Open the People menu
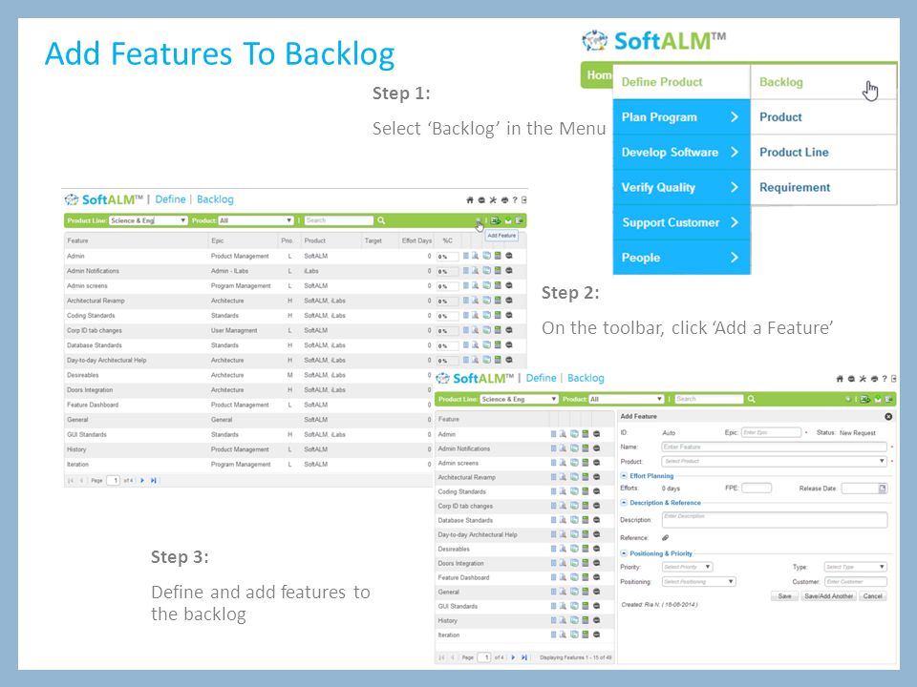Screen dimensions: 917x687 click(681, 257)
